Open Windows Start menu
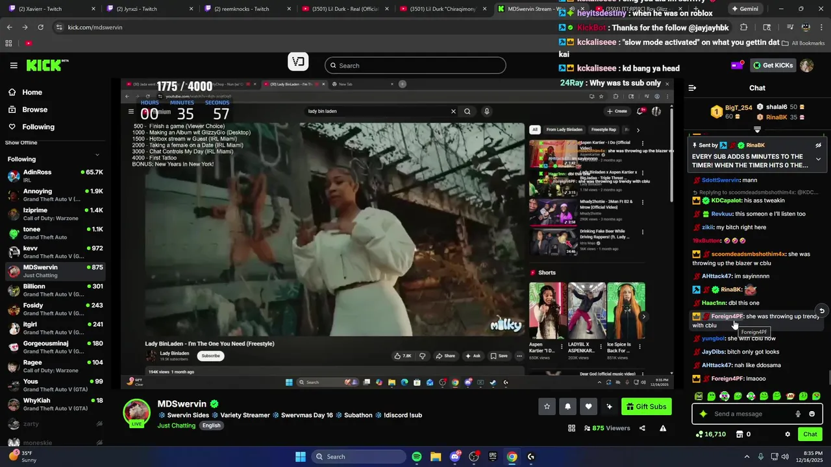Screen dimensions: 831x467 tap(300, 457)
